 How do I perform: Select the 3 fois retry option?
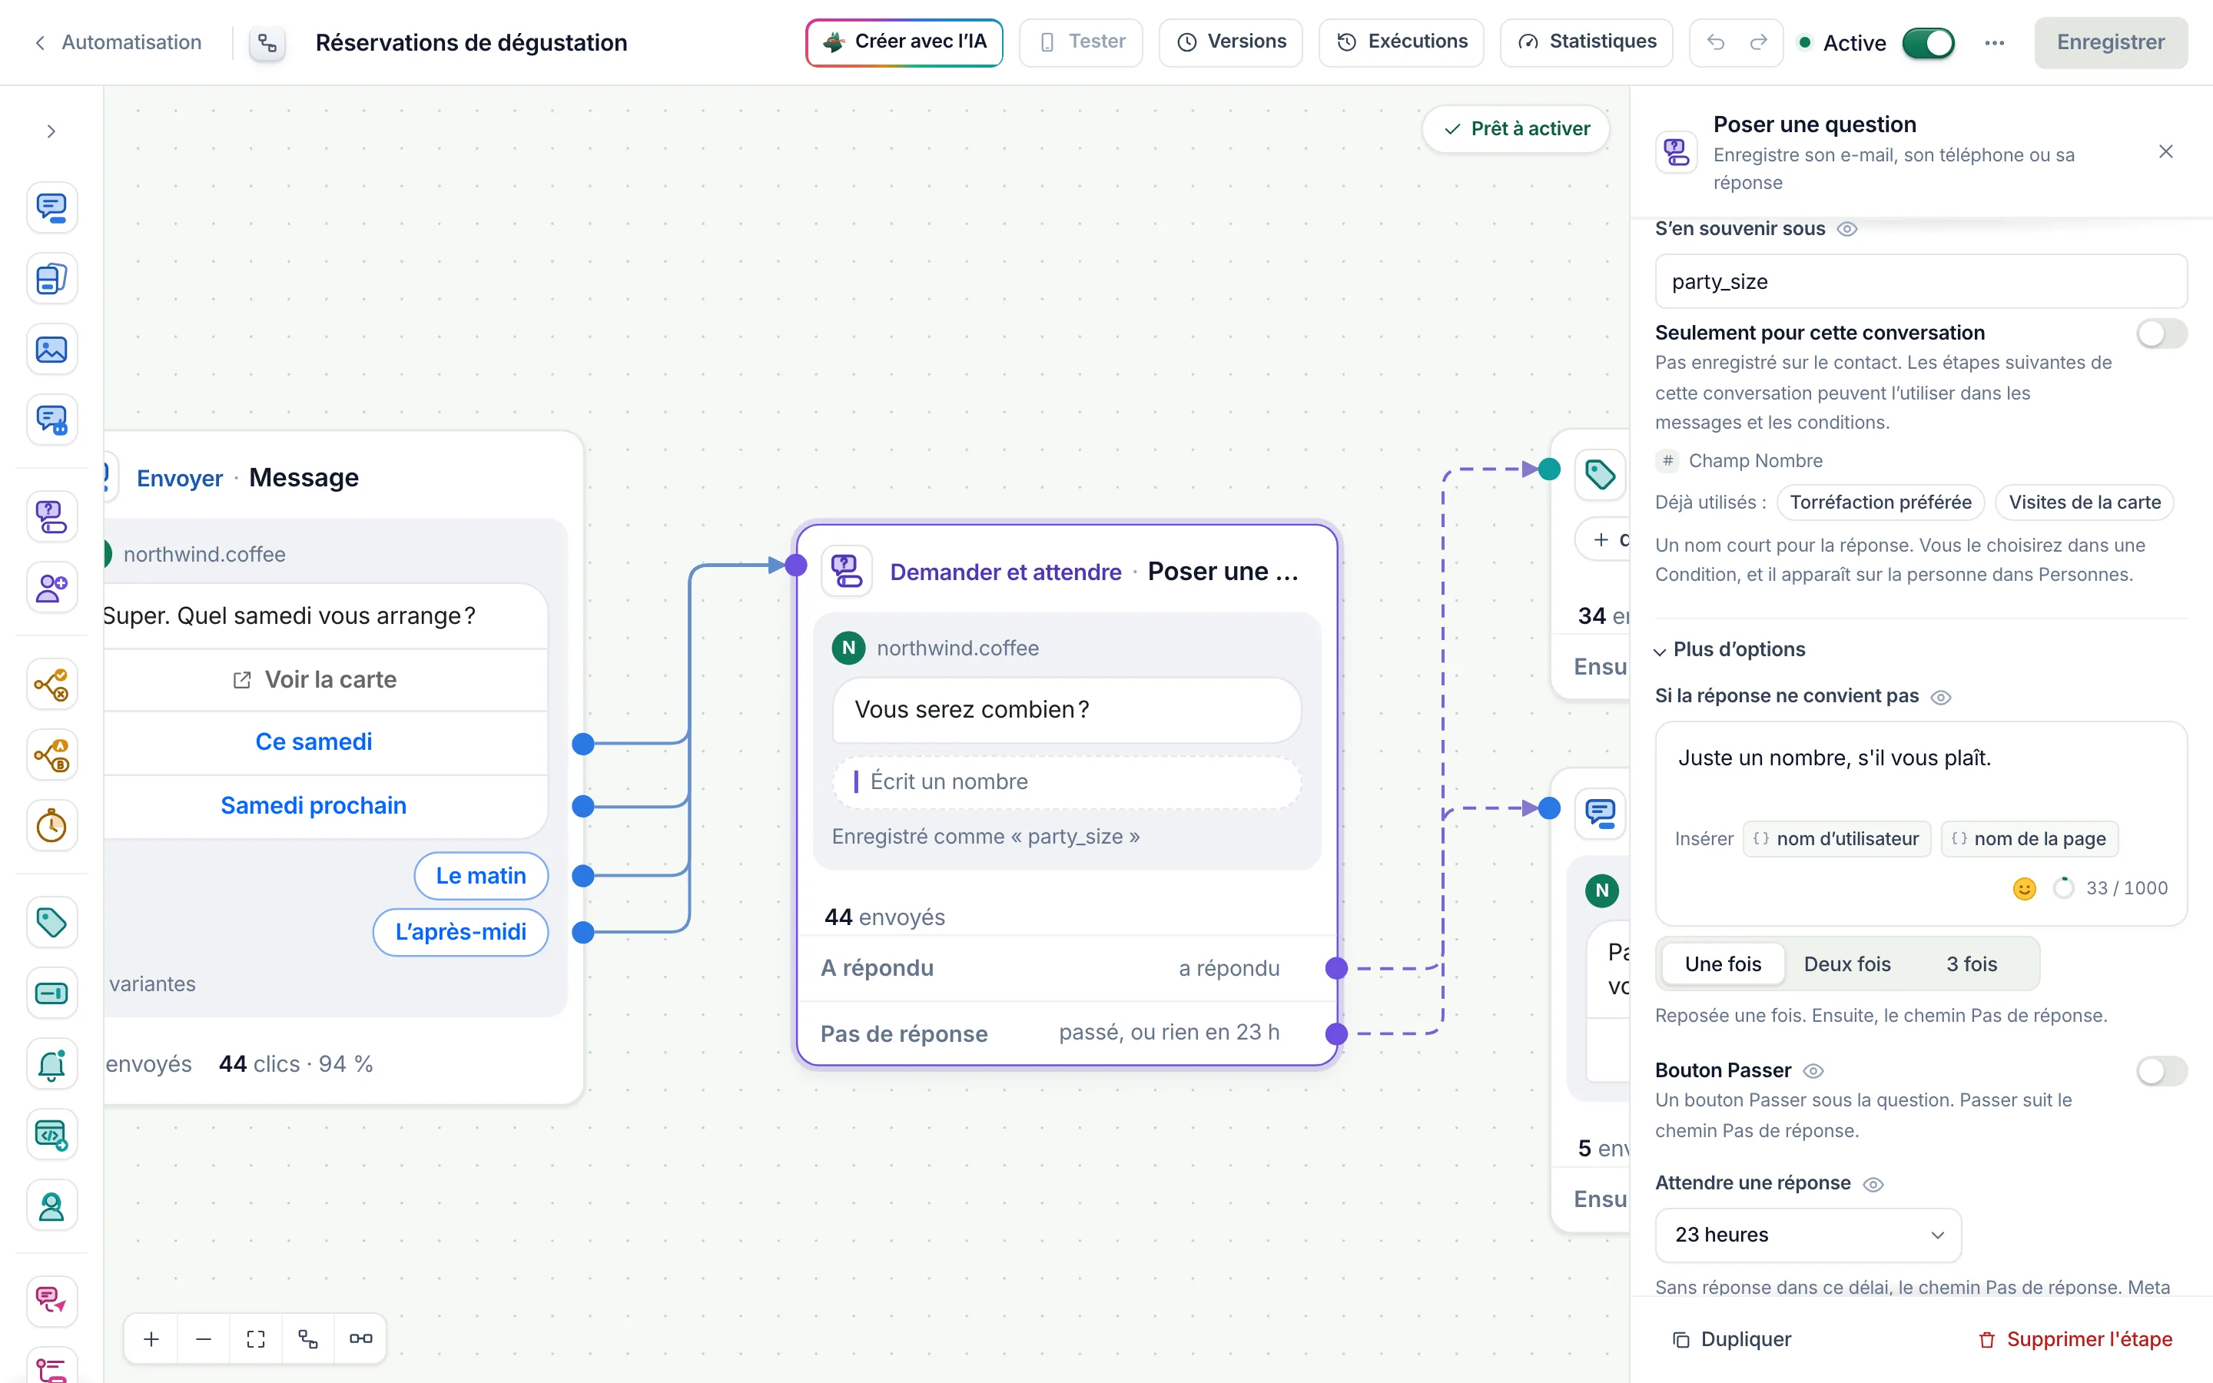click(x=1971, y=964)
